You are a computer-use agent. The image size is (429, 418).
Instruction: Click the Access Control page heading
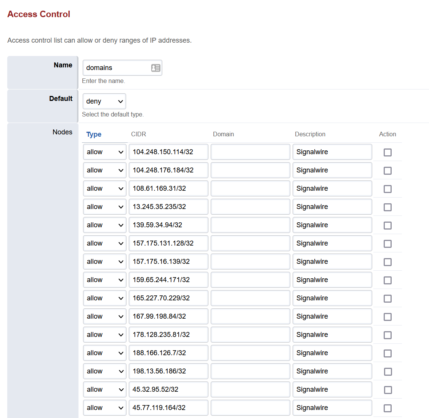pyautogui.click(x=38, y=14)
